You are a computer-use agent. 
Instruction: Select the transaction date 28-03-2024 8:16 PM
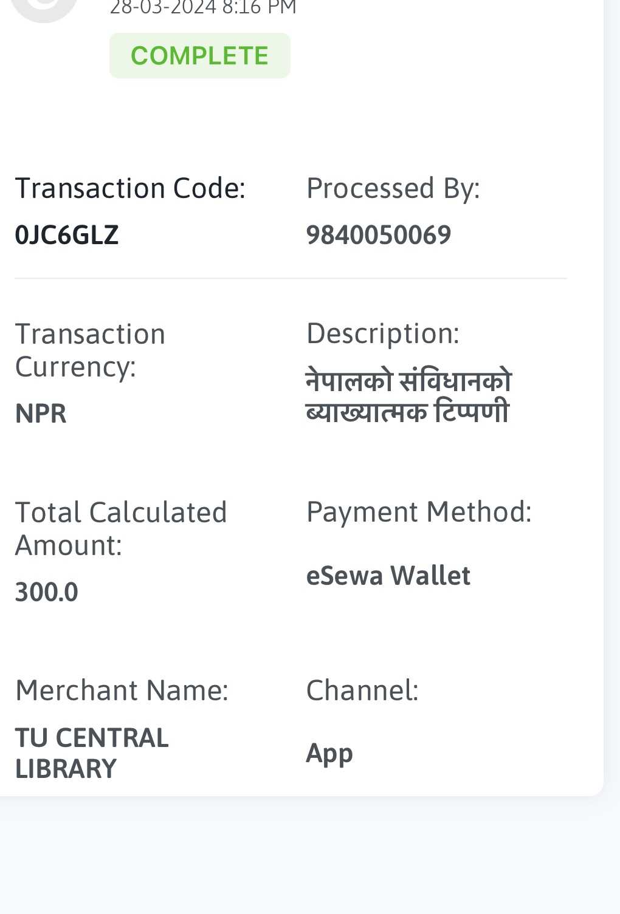(203, 8)
